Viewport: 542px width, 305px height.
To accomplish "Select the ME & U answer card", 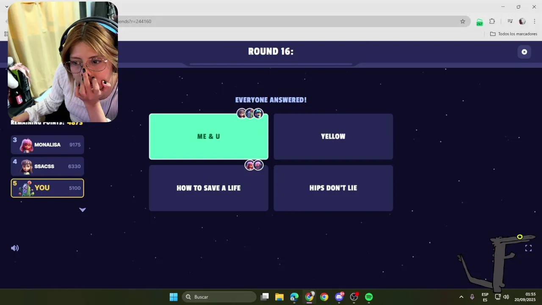I will click(208, 136).
